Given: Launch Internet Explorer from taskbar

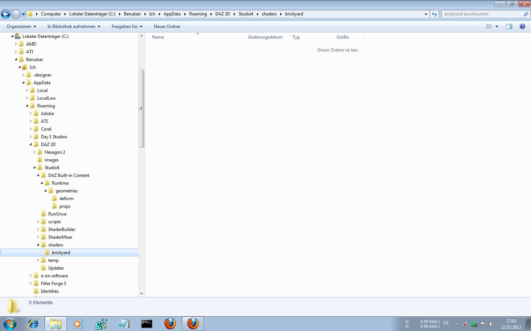Looking at the screenshot, I should tap(33, 324).
